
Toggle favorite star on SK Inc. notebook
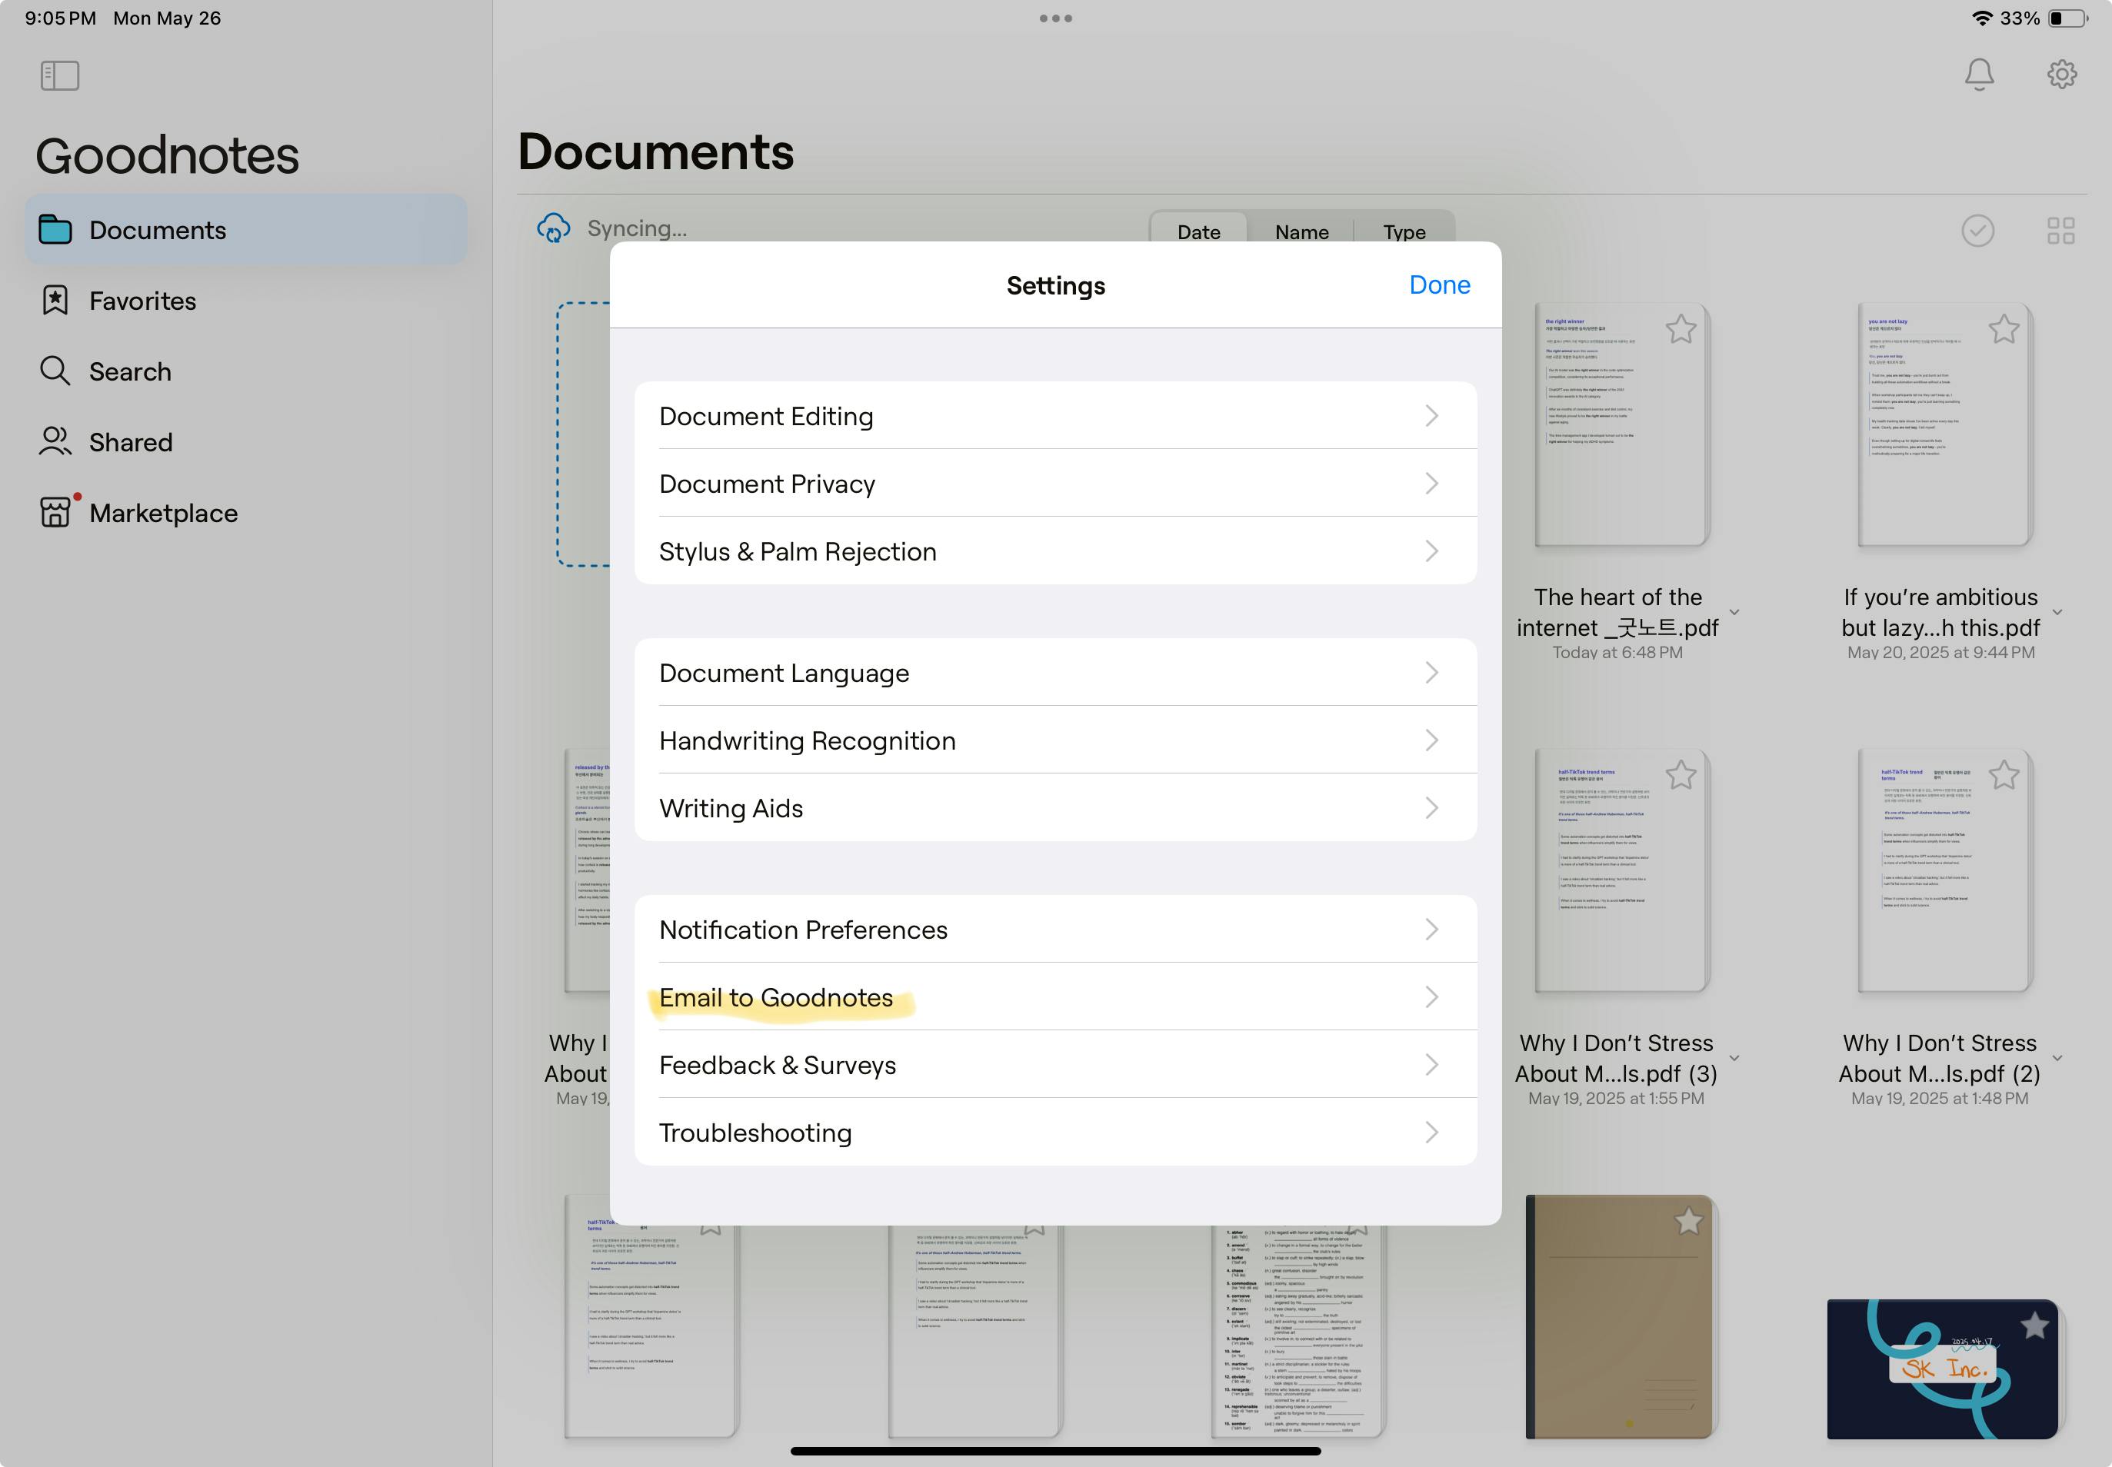click(x=2035, y=1325)
